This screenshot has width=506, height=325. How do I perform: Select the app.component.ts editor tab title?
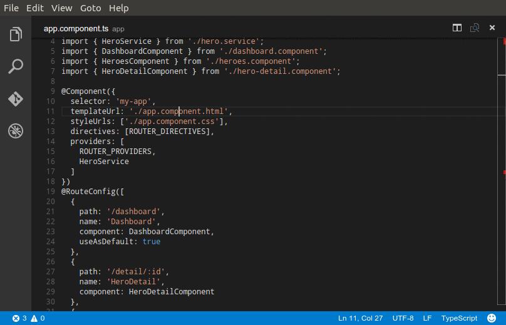[76, 29]
